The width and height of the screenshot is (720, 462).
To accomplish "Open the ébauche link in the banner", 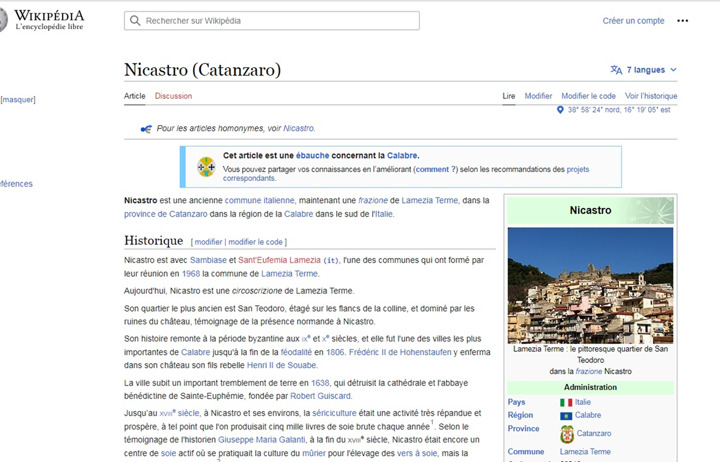I will tap(312, 156).
